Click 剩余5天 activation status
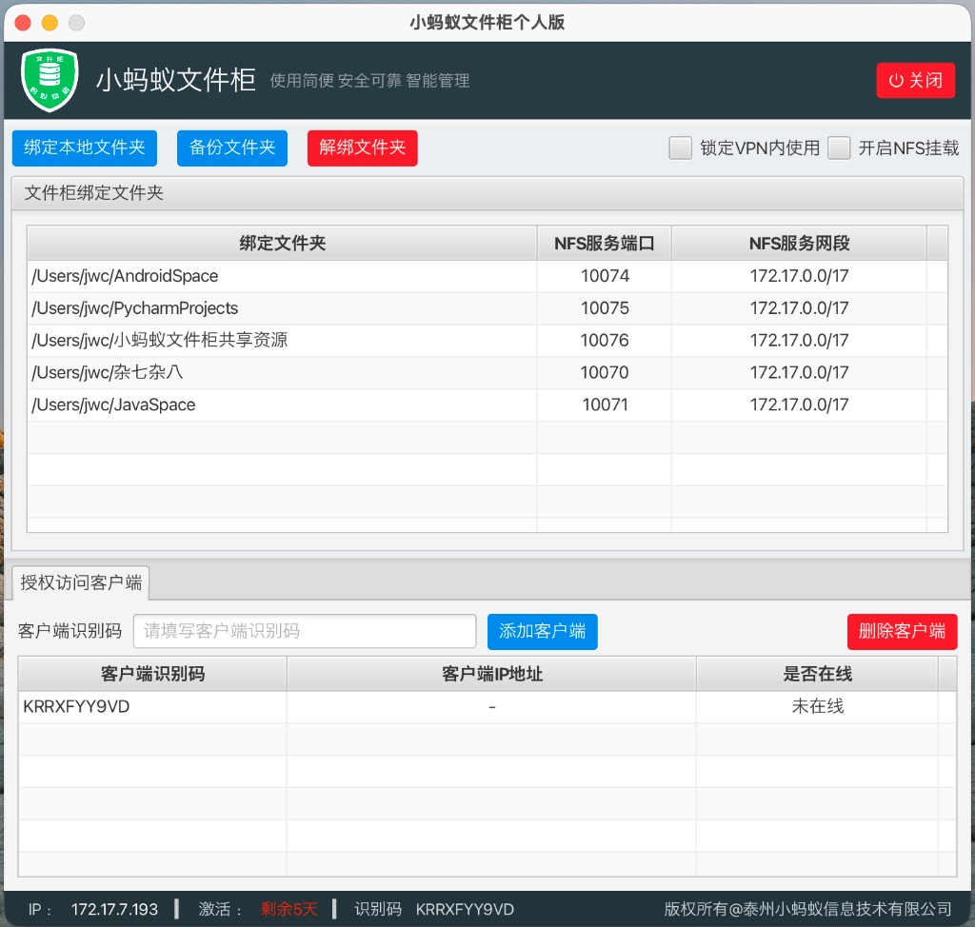The image size is (975, 927). click(289, 910)
